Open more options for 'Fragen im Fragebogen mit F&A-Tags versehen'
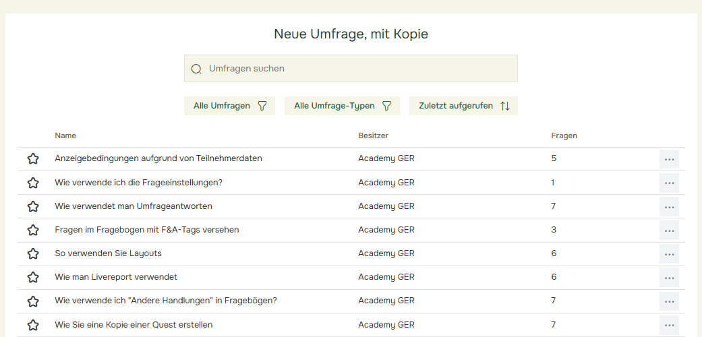 click(x=669, y=231)
